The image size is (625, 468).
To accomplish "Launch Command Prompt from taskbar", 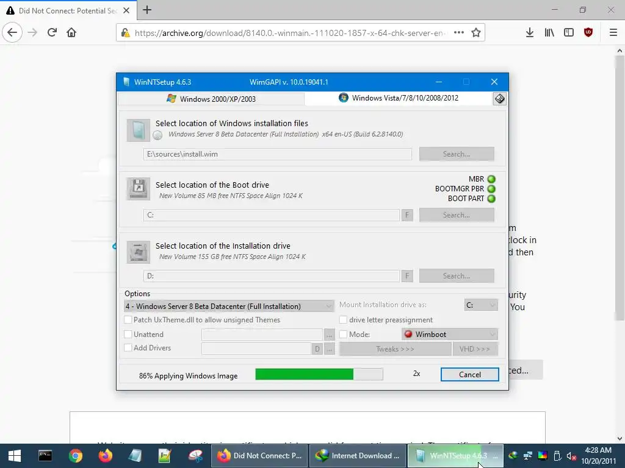I will pyautogui.click(x=45, y=456).
